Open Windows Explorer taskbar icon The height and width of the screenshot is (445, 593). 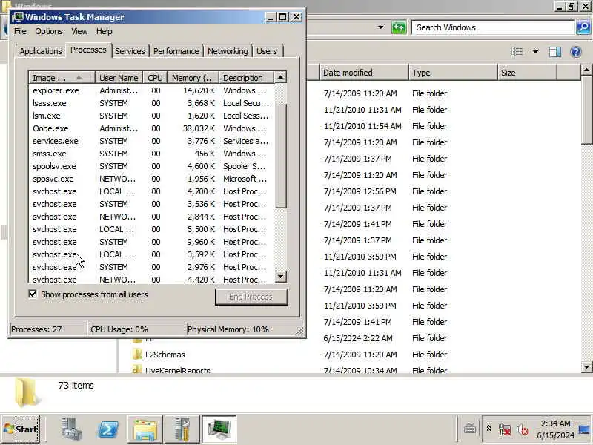(145, 429)
